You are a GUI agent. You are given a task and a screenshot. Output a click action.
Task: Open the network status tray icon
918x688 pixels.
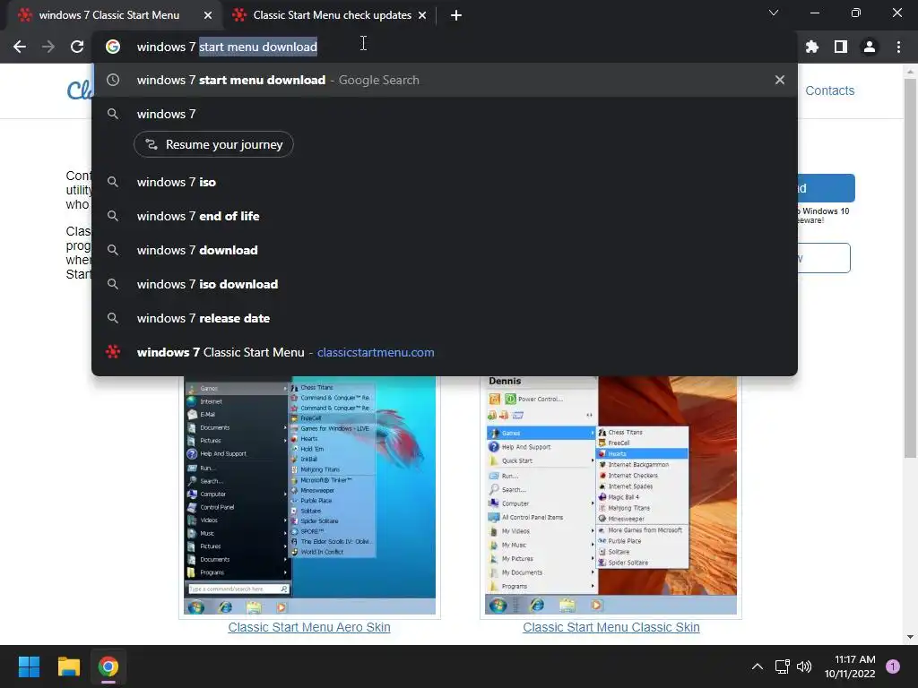click(782, 666)
